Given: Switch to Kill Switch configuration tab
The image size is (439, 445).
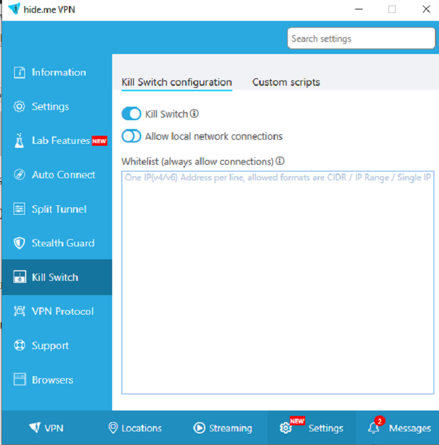Looking at the screenshot, I should point(176,82).
